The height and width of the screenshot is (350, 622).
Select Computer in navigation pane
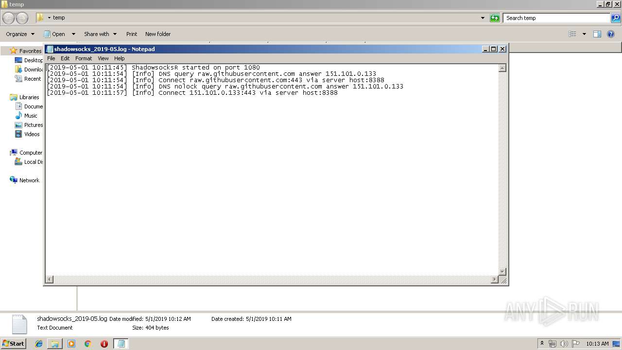pos(26,153)
